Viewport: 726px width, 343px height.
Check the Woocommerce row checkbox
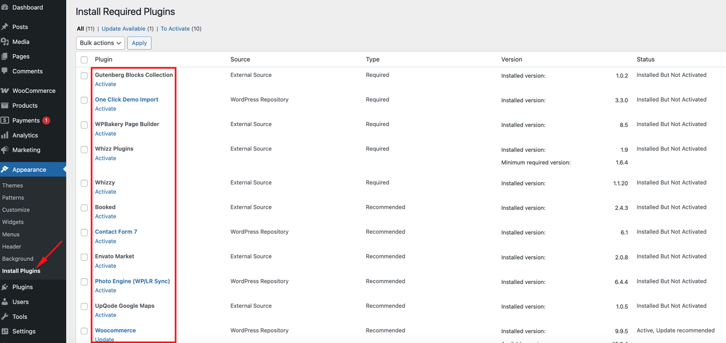pyautogui.click(x=84, y=331)
